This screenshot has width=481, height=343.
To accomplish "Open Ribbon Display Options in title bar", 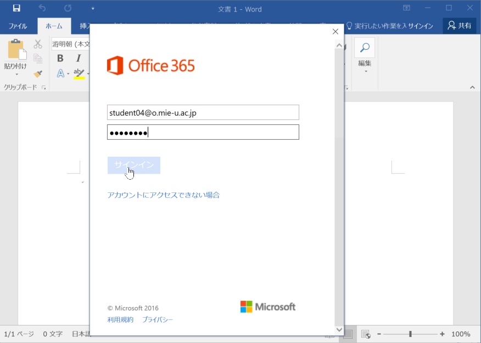I will 406,8.
